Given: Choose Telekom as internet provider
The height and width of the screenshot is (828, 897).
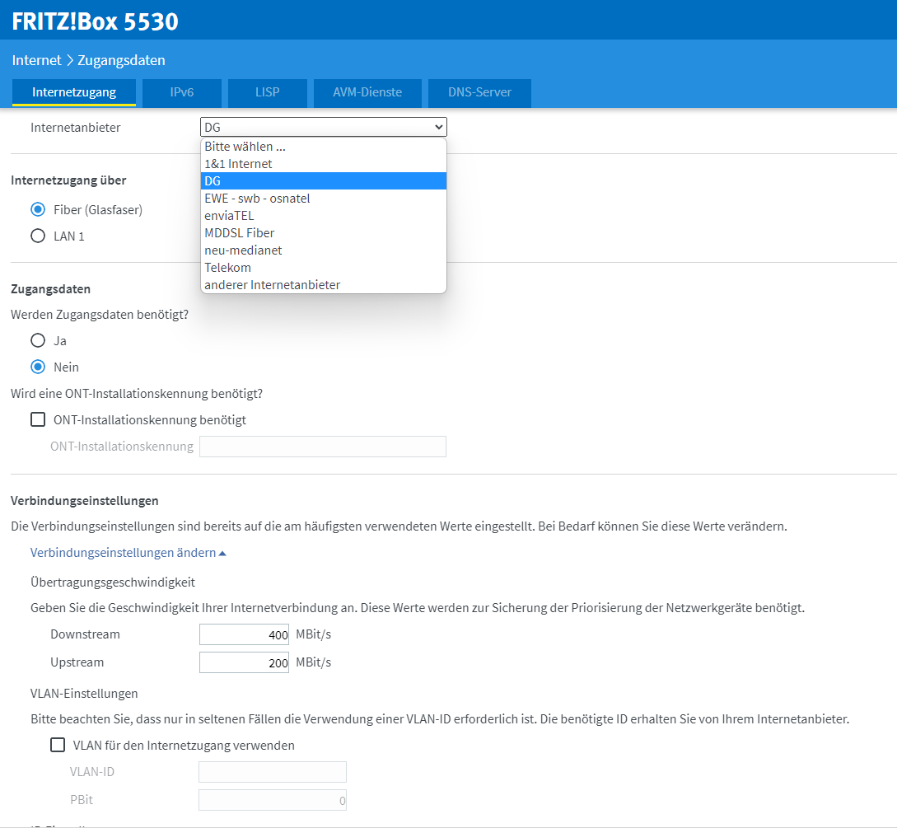Looking at the screenshot, I should (x=323, y=267).
